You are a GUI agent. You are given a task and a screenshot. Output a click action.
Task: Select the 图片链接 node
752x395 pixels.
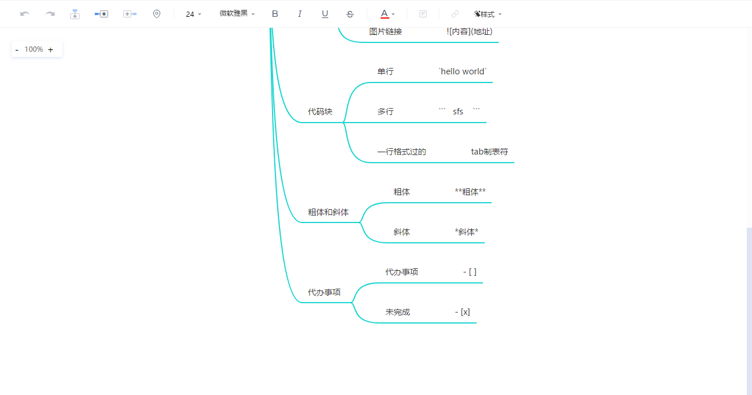[x=385, y=31]
